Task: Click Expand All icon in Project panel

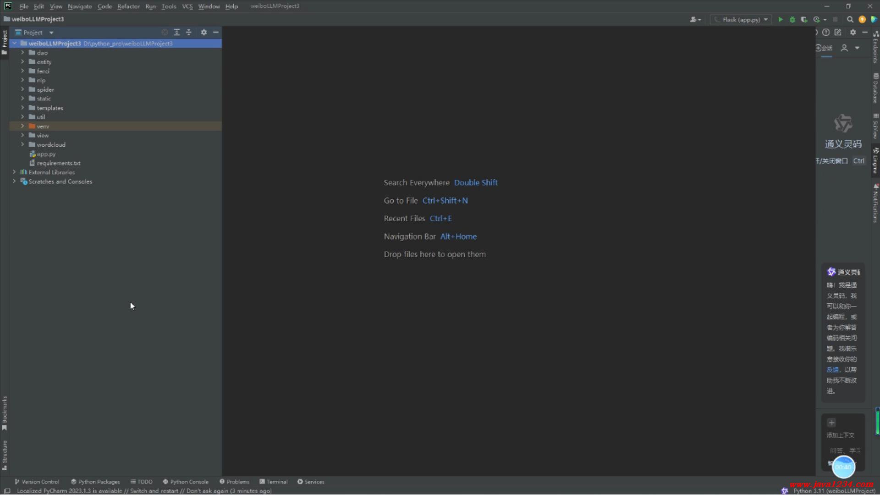Action: [176, 33]
